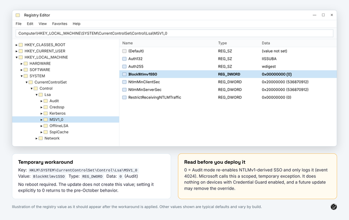Click the Lsa folder icon
Image resolution: width=349 pixels, height=220 pixels.
point(41,95)
